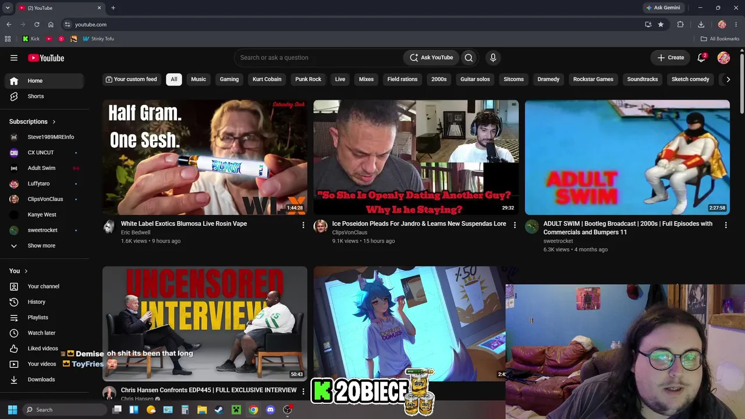The height and width of the screenshot is (419, 745).
Task: Open the Kick bookmark
Action: click(31, 39)
